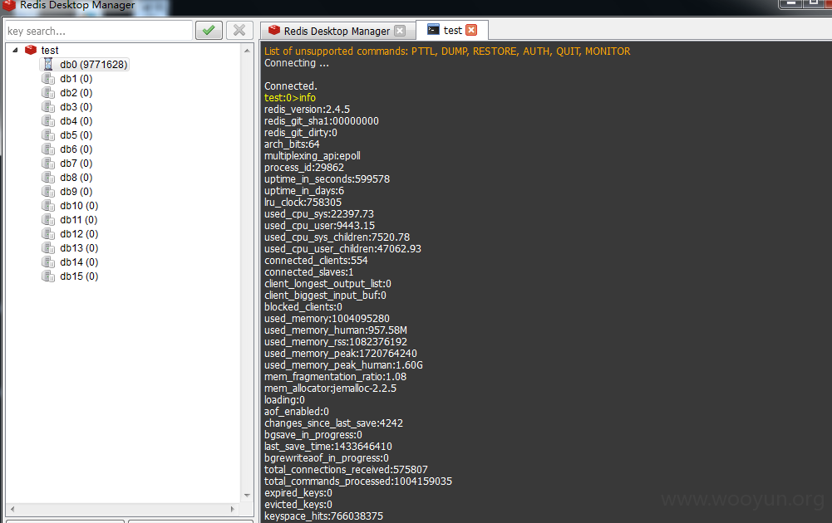Switch to the test console tab
The width and height of the screenshot is (832, 523).
click(452, 30)
